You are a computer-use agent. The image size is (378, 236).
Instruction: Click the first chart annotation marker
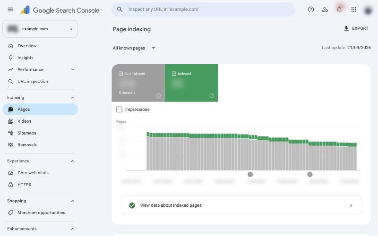pyautogui.click(x=250, y=174)
